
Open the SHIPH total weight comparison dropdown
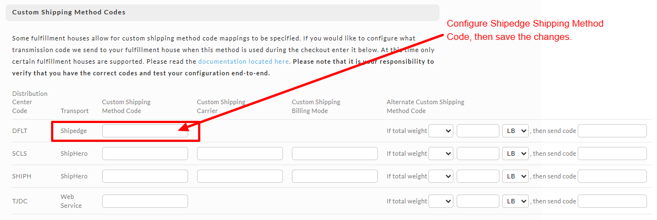(x=441, y=176)
